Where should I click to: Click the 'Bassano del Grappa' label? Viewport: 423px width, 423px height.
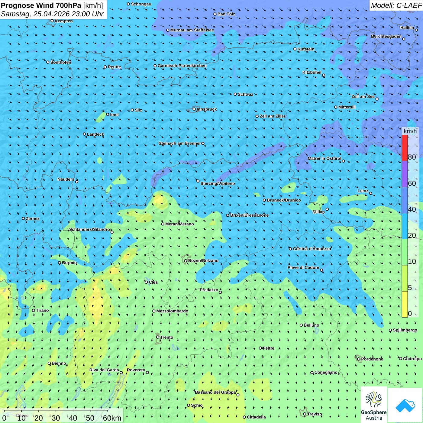click(x=215, y=392)
